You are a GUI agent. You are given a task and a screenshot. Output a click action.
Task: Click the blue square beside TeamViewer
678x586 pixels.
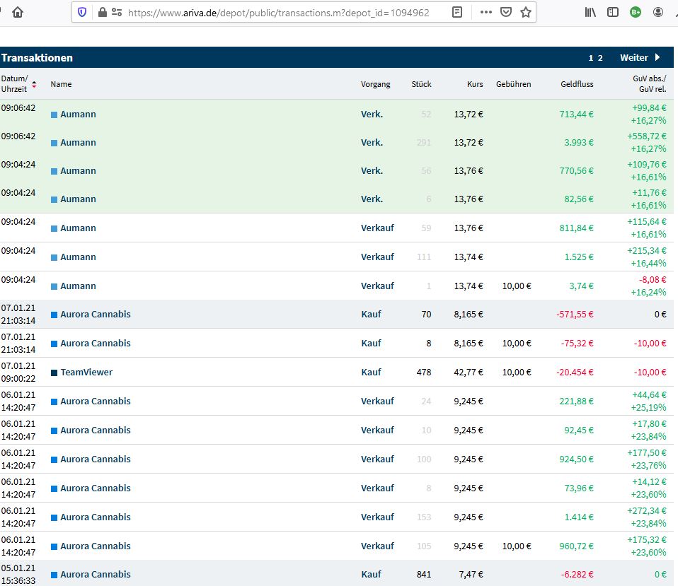54,373
